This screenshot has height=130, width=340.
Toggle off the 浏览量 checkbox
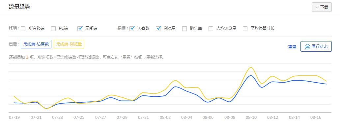tap(158, 28)
